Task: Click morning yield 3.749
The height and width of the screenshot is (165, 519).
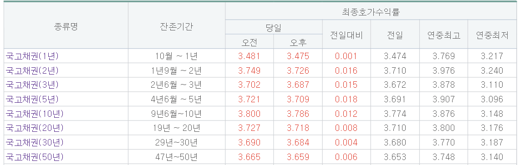Action: 249,70
